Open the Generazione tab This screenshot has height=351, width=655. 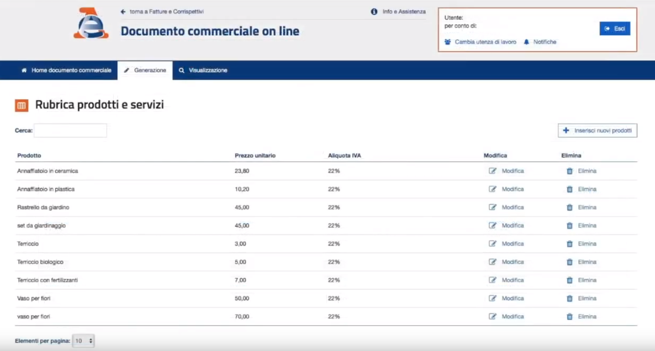(145, 70)
